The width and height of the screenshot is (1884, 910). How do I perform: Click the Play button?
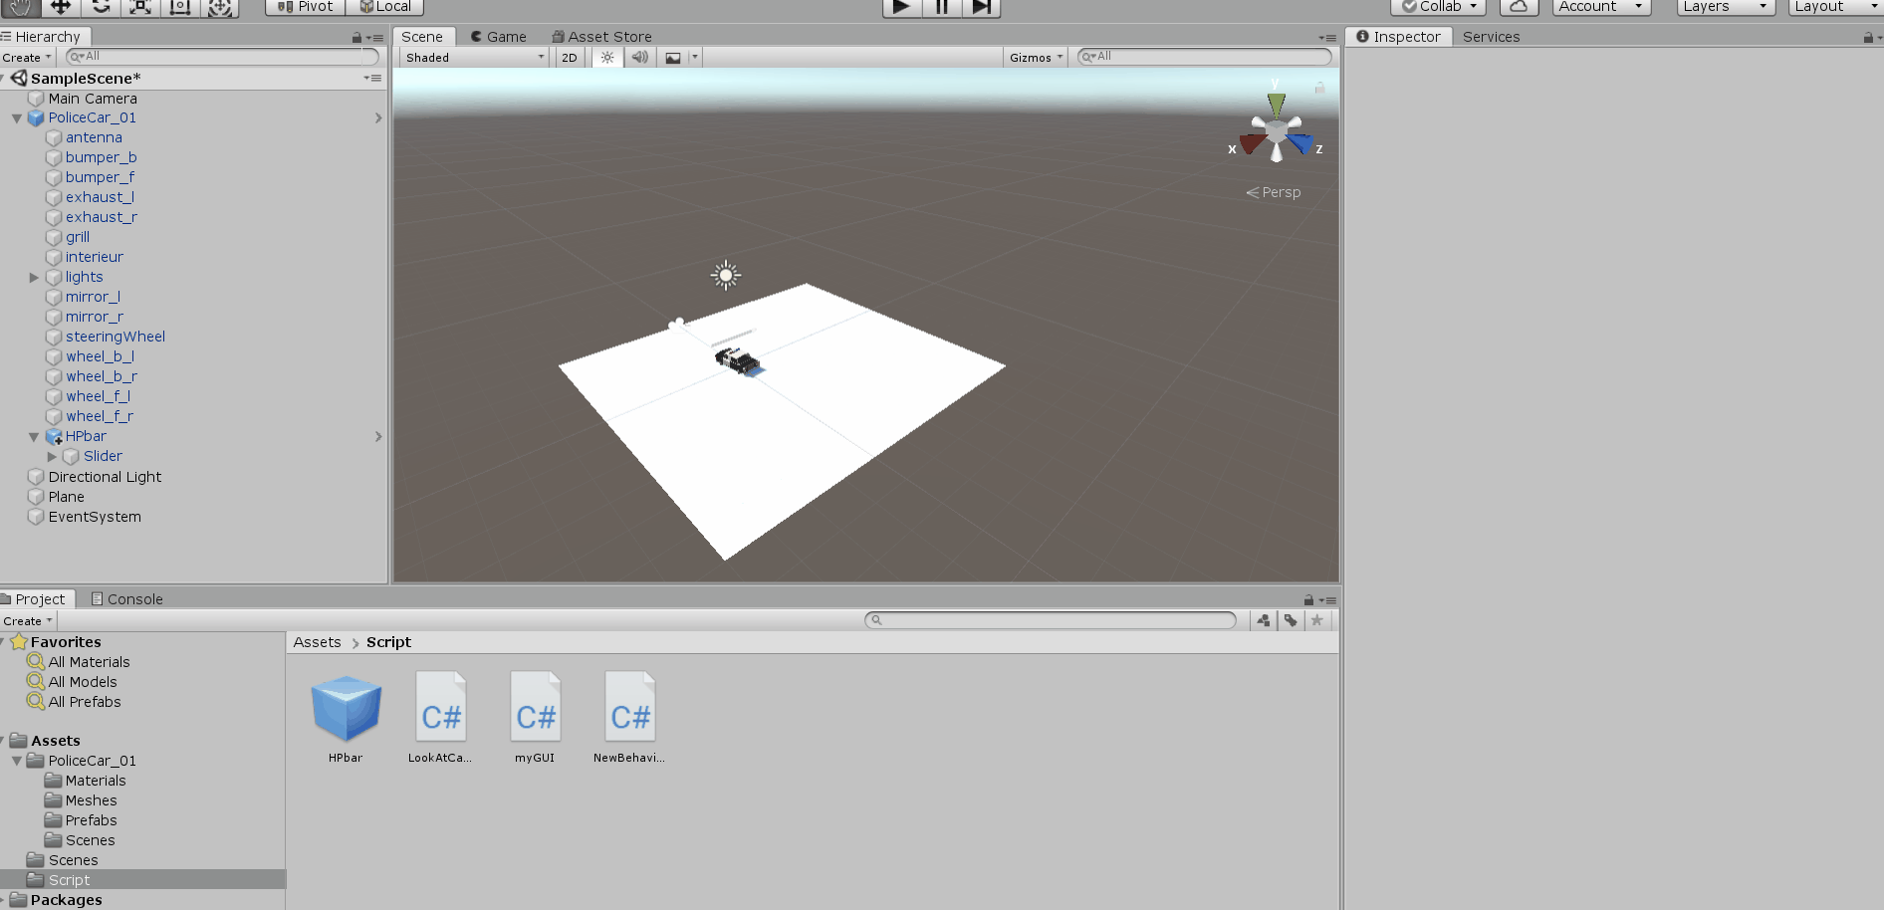901,7
